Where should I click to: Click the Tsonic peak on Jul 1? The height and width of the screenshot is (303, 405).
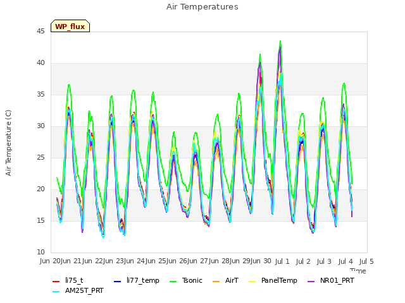tap(280, 41)
